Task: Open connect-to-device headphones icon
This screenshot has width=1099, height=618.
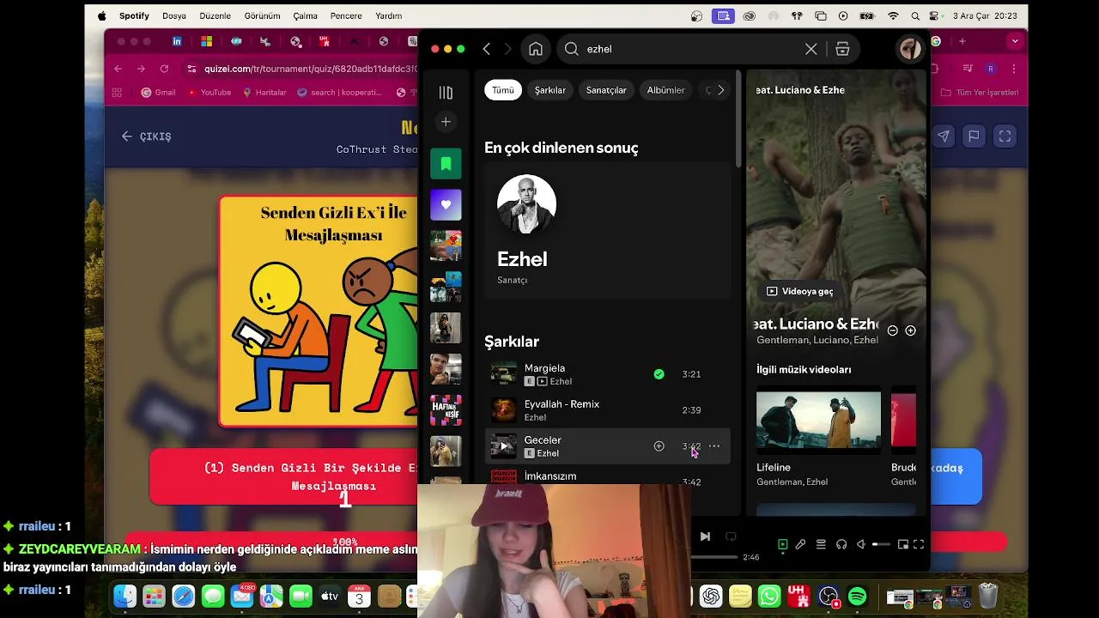Action: [841, 544]
